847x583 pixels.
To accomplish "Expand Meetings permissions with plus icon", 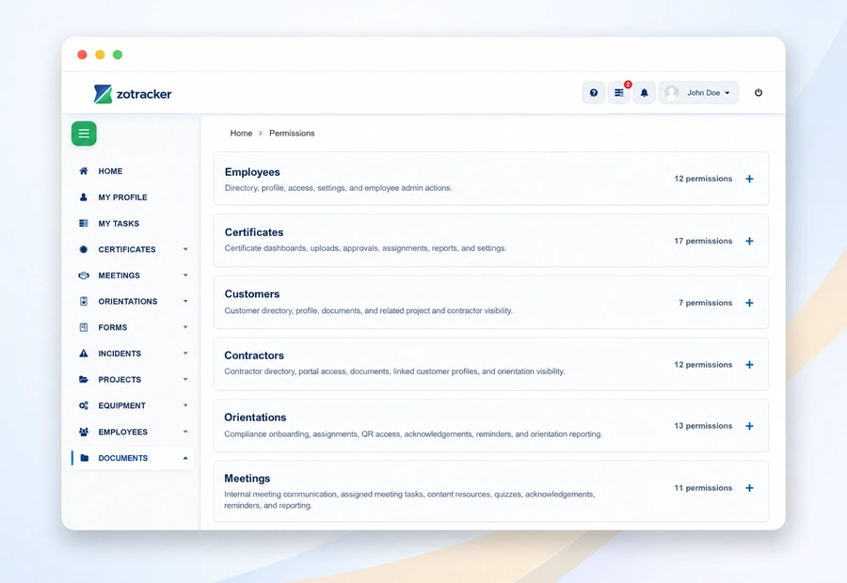I will 749,488.
